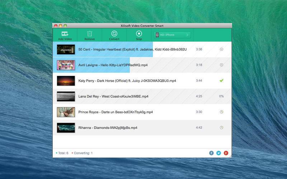Click the Add Video toolbar icon
This screenshot has width=287, height=179.
[x=65, y=34]
